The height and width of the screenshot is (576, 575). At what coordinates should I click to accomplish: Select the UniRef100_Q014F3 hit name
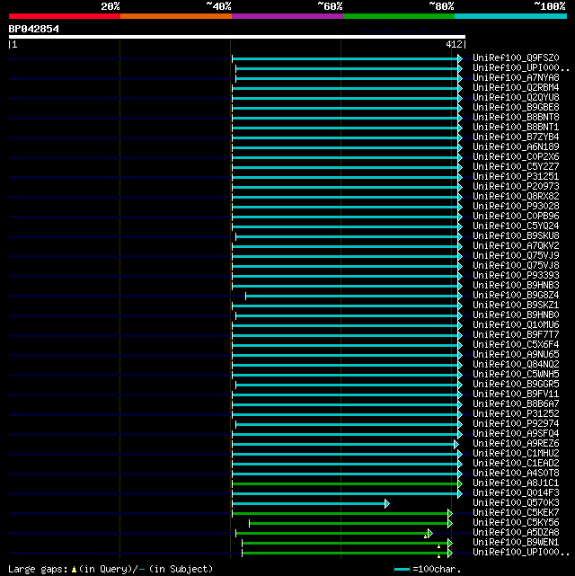(x=516, y=493)
